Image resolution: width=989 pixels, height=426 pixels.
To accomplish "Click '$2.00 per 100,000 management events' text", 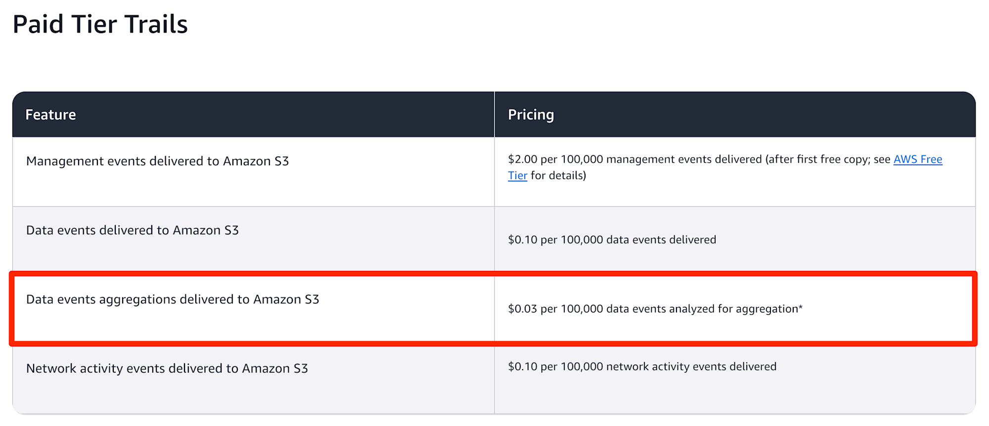I will 634,159.
